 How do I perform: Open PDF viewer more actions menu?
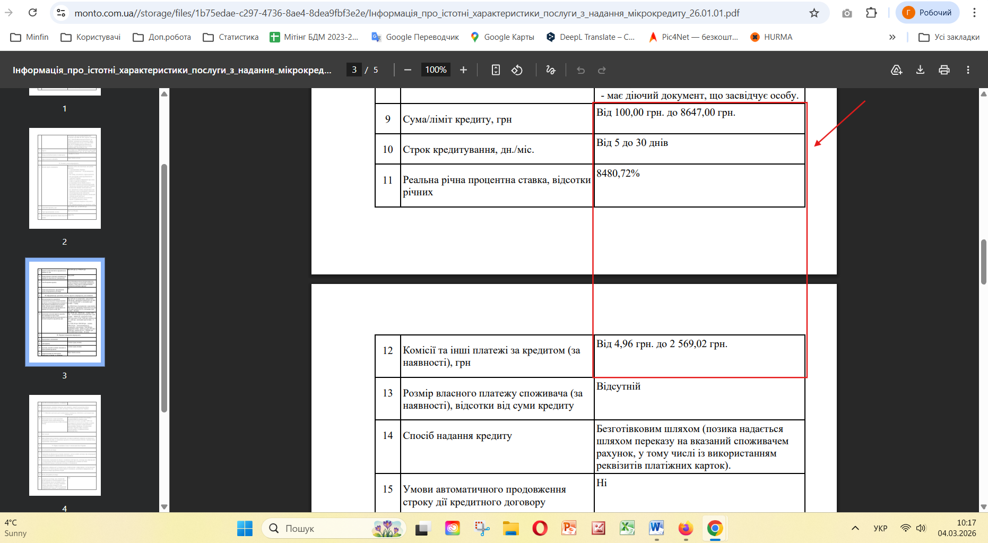tap(968, 70)
